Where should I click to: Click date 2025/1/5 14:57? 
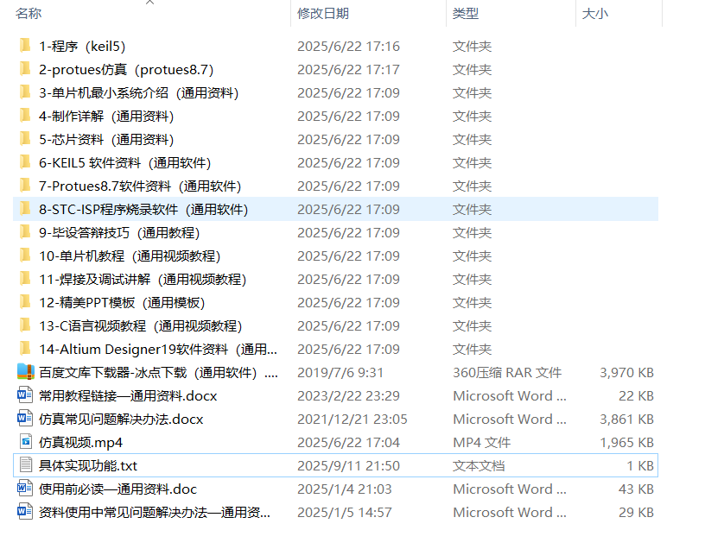click(x=345, y=513)
